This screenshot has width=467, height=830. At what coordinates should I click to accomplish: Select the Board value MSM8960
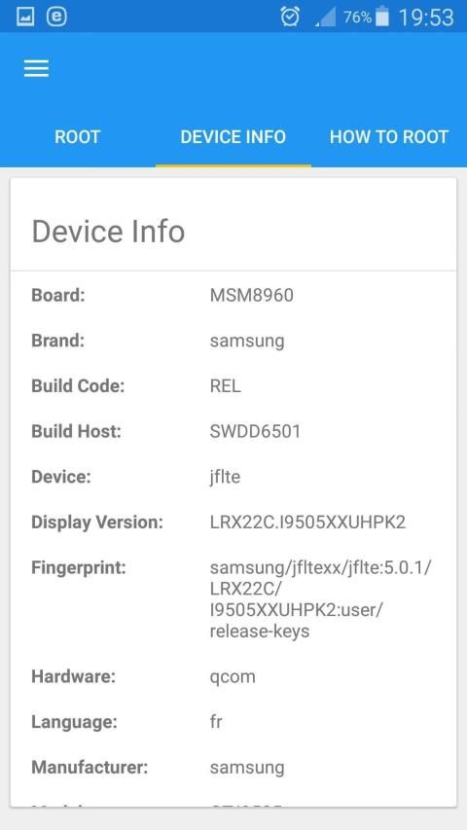pos(252,295)
